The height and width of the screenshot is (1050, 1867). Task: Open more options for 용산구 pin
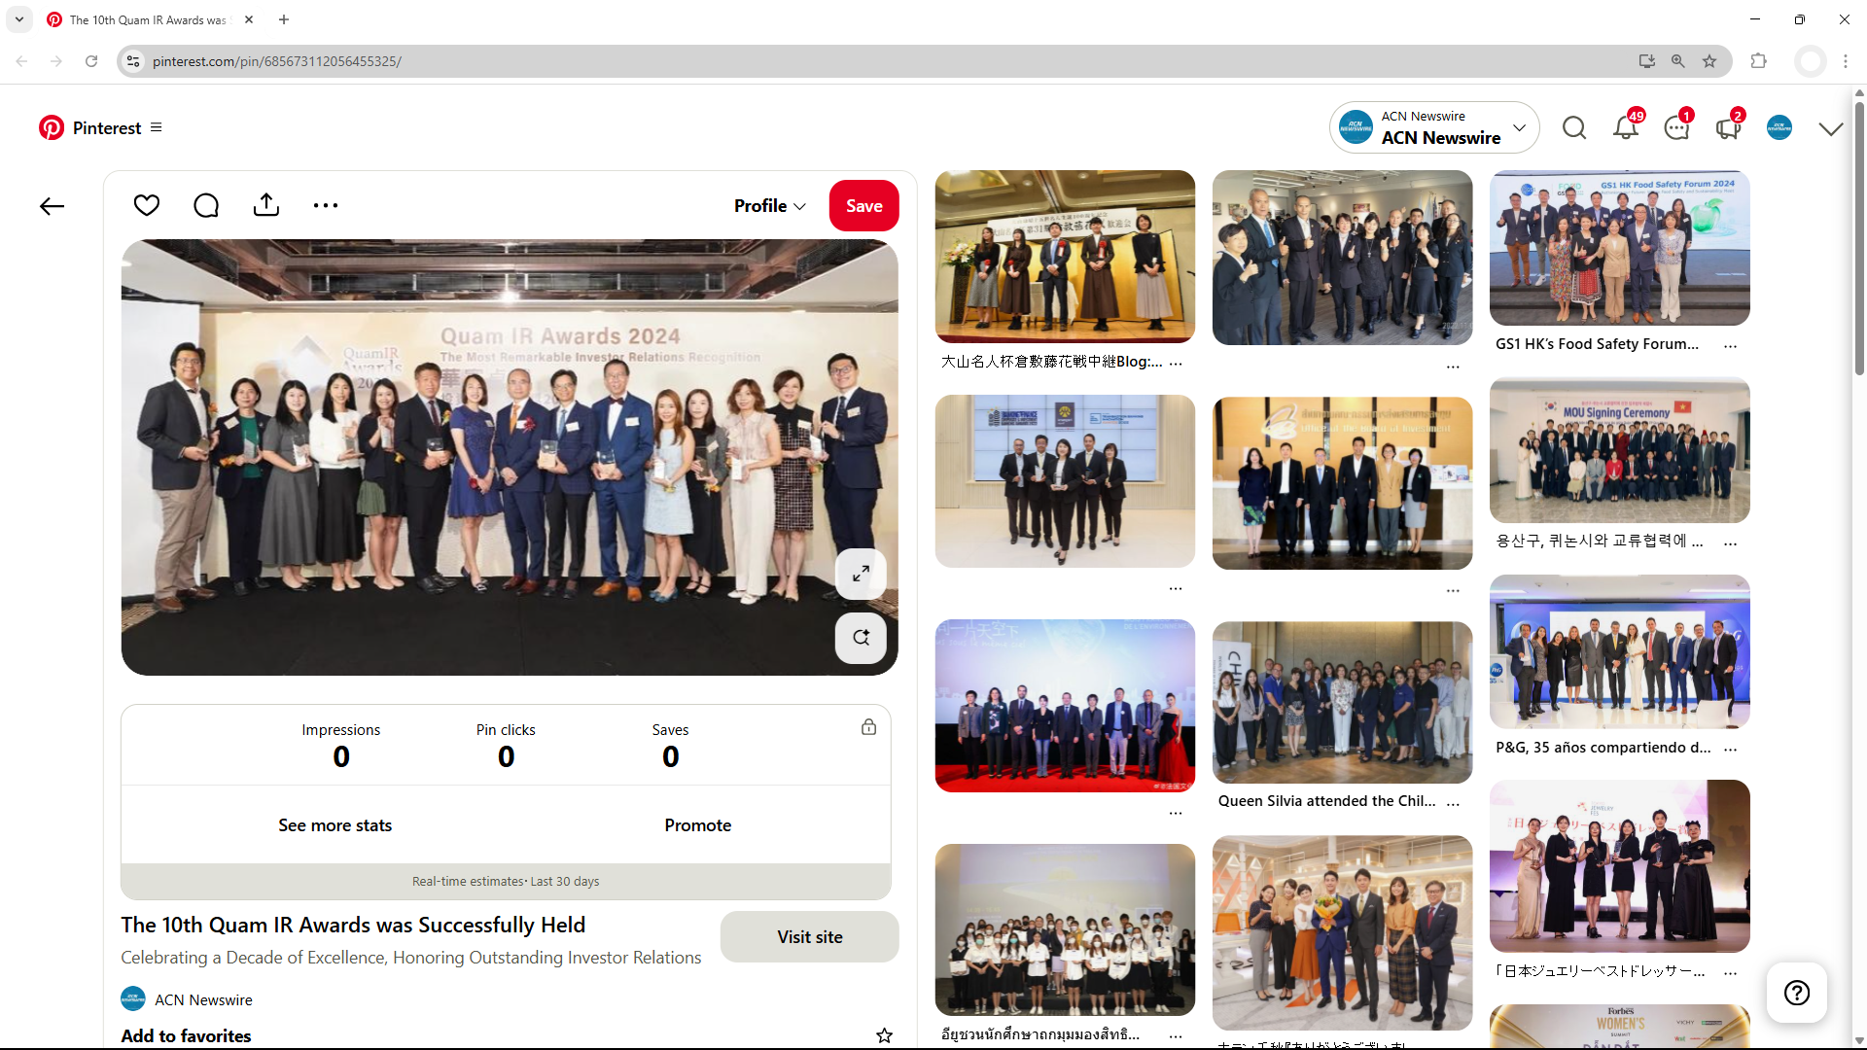[1730, 543]
